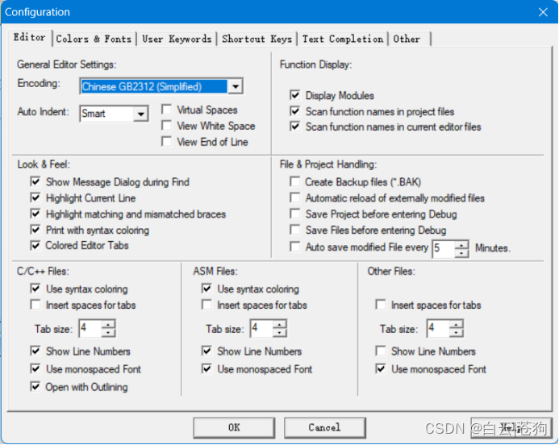Toggle C/C++ Use monospaced Font
The width and height of the screenshot is (559, 445).
(35, 368)
